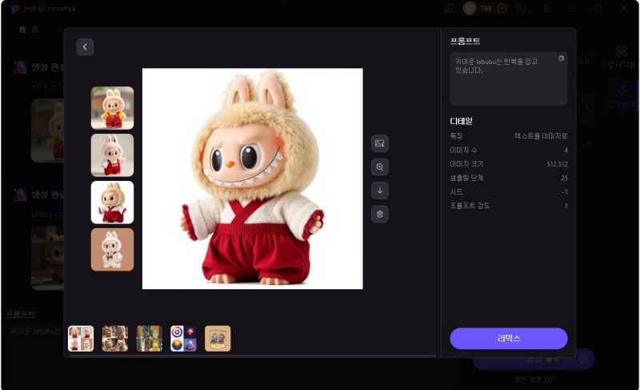
Task: Click the 이미지 수 label
Action: coord(464,151)
